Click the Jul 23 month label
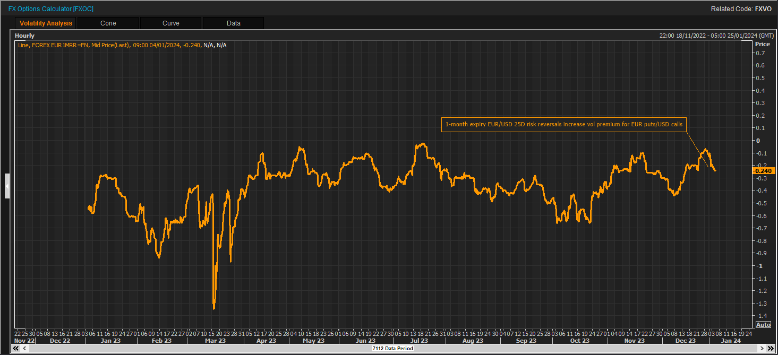This screenshot has height=355, width=778. coord(419,341)
